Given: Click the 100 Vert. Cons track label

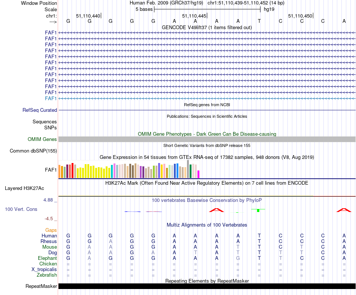Looking at the screenshot, I should [21, 209].
